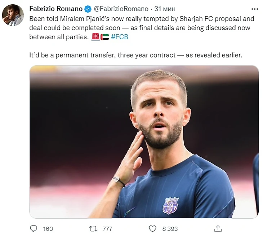The height and width of the screenshot is (237, 263).
Task: Click the bracelet on the player's wrist
Action: [x=119, y=180]
